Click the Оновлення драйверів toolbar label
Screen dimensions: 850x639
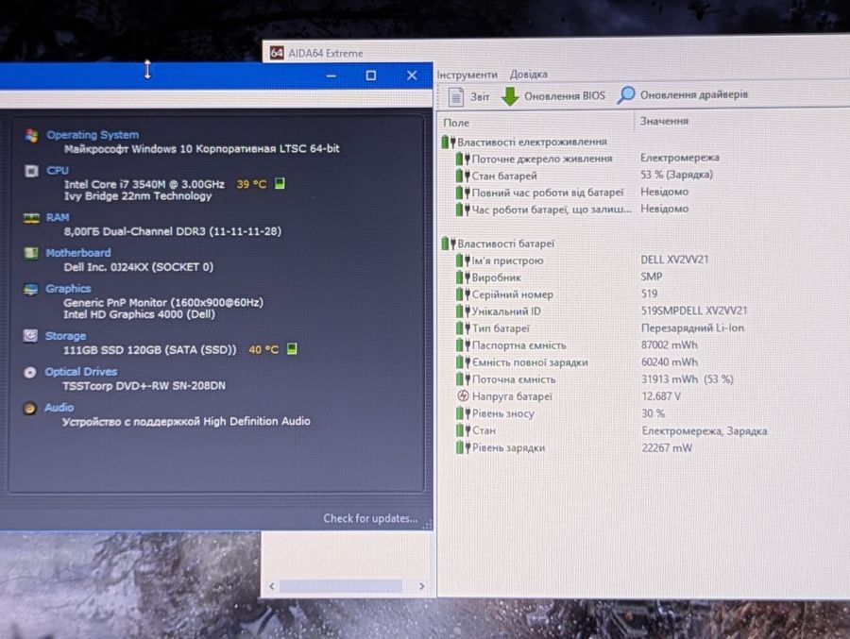(694, 94)
